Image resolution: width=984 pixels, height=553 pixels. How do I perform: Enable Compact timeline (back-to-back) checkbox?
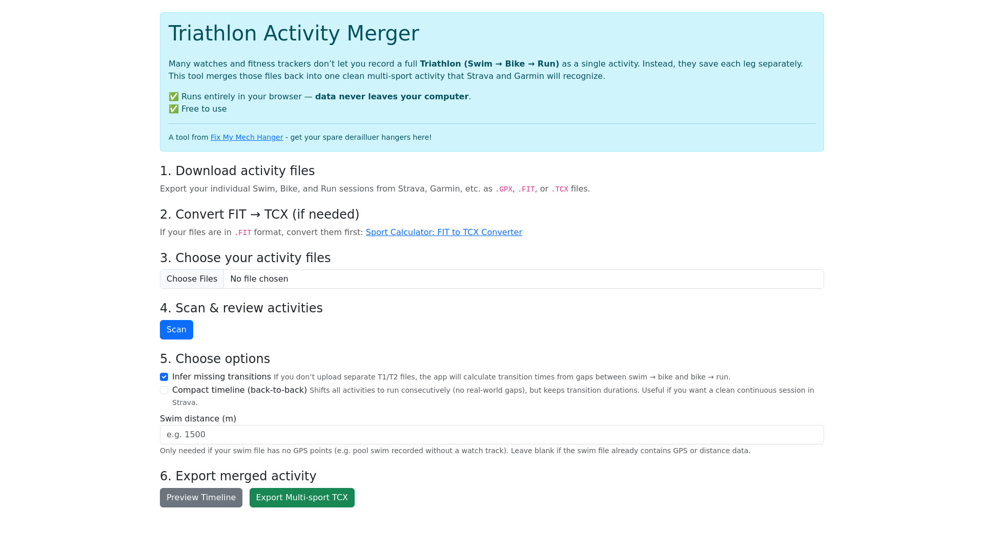[164, 390]
